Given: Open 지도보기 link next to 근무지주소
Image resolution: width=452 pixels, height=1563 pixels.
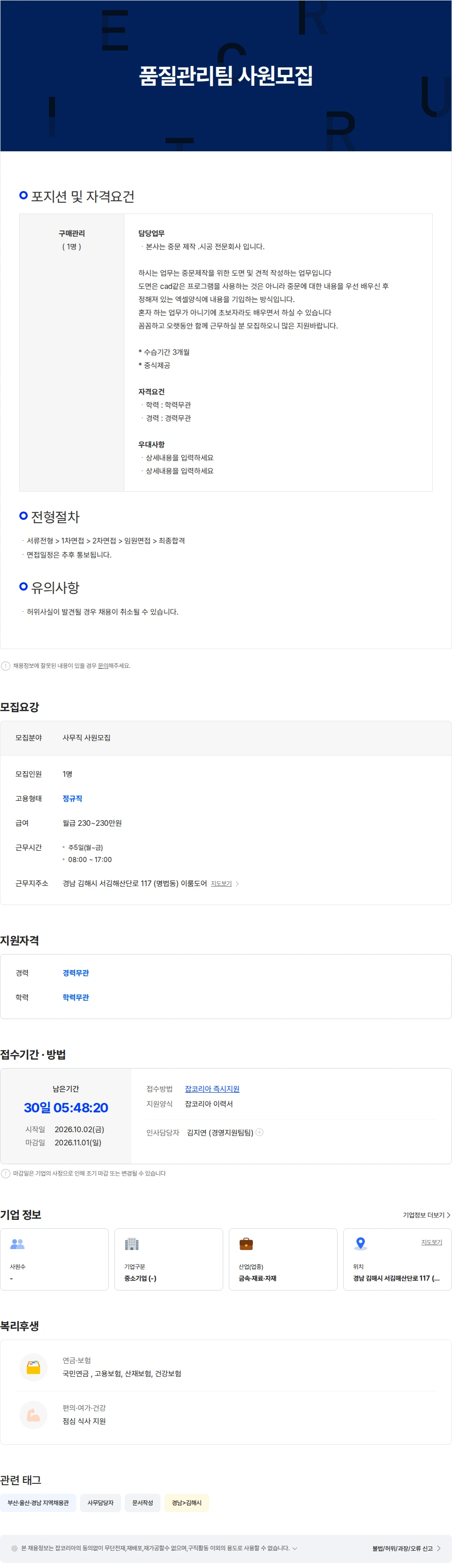Looking at the screenshot, I should (x=221, y=883).
